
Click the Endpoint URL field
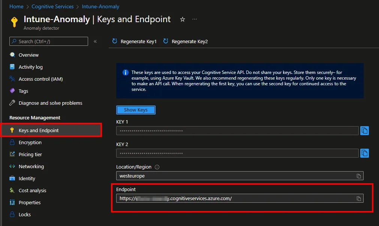[x=240, y=199]
